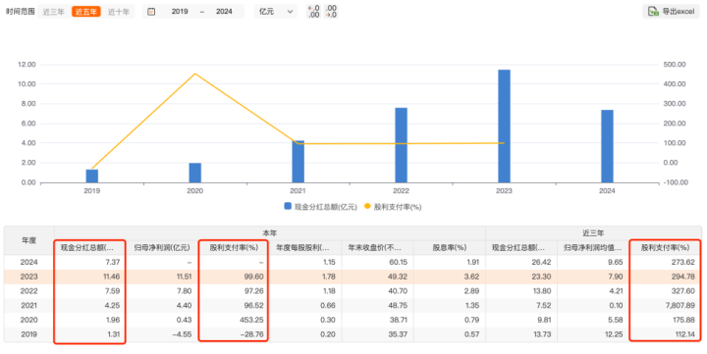
Task: Select the 近三年 time range
Action: [x=53, y=12]
